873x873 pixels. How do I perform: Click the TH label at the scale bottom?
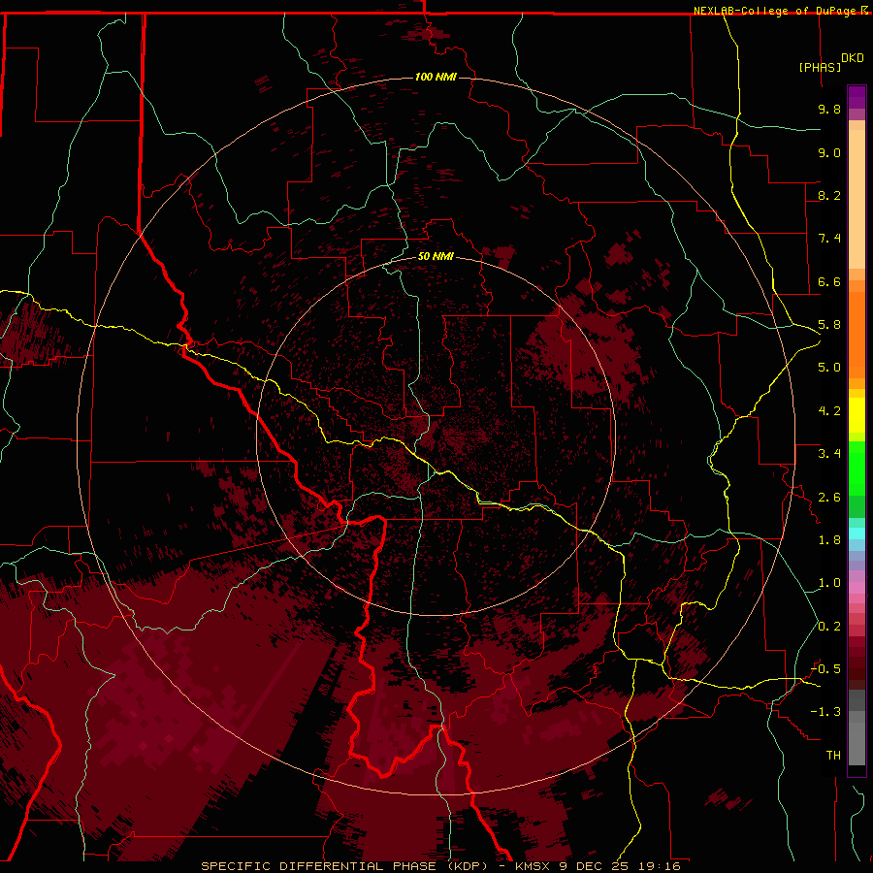click(833, 756)
